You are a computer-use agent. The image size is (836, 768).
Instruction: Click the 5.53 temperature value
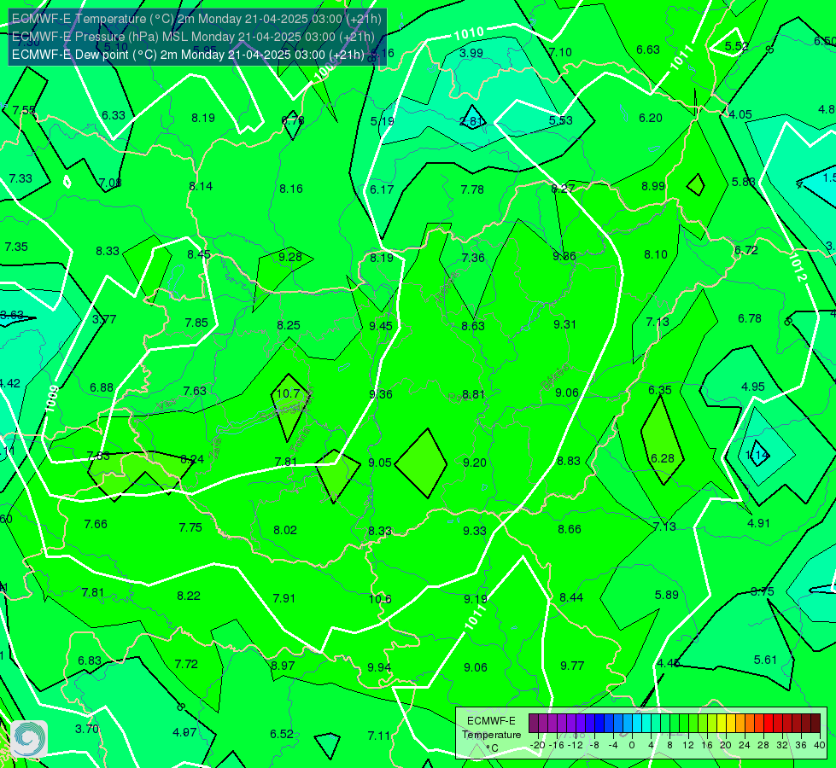pyautogui.click(x=561, y=120)
